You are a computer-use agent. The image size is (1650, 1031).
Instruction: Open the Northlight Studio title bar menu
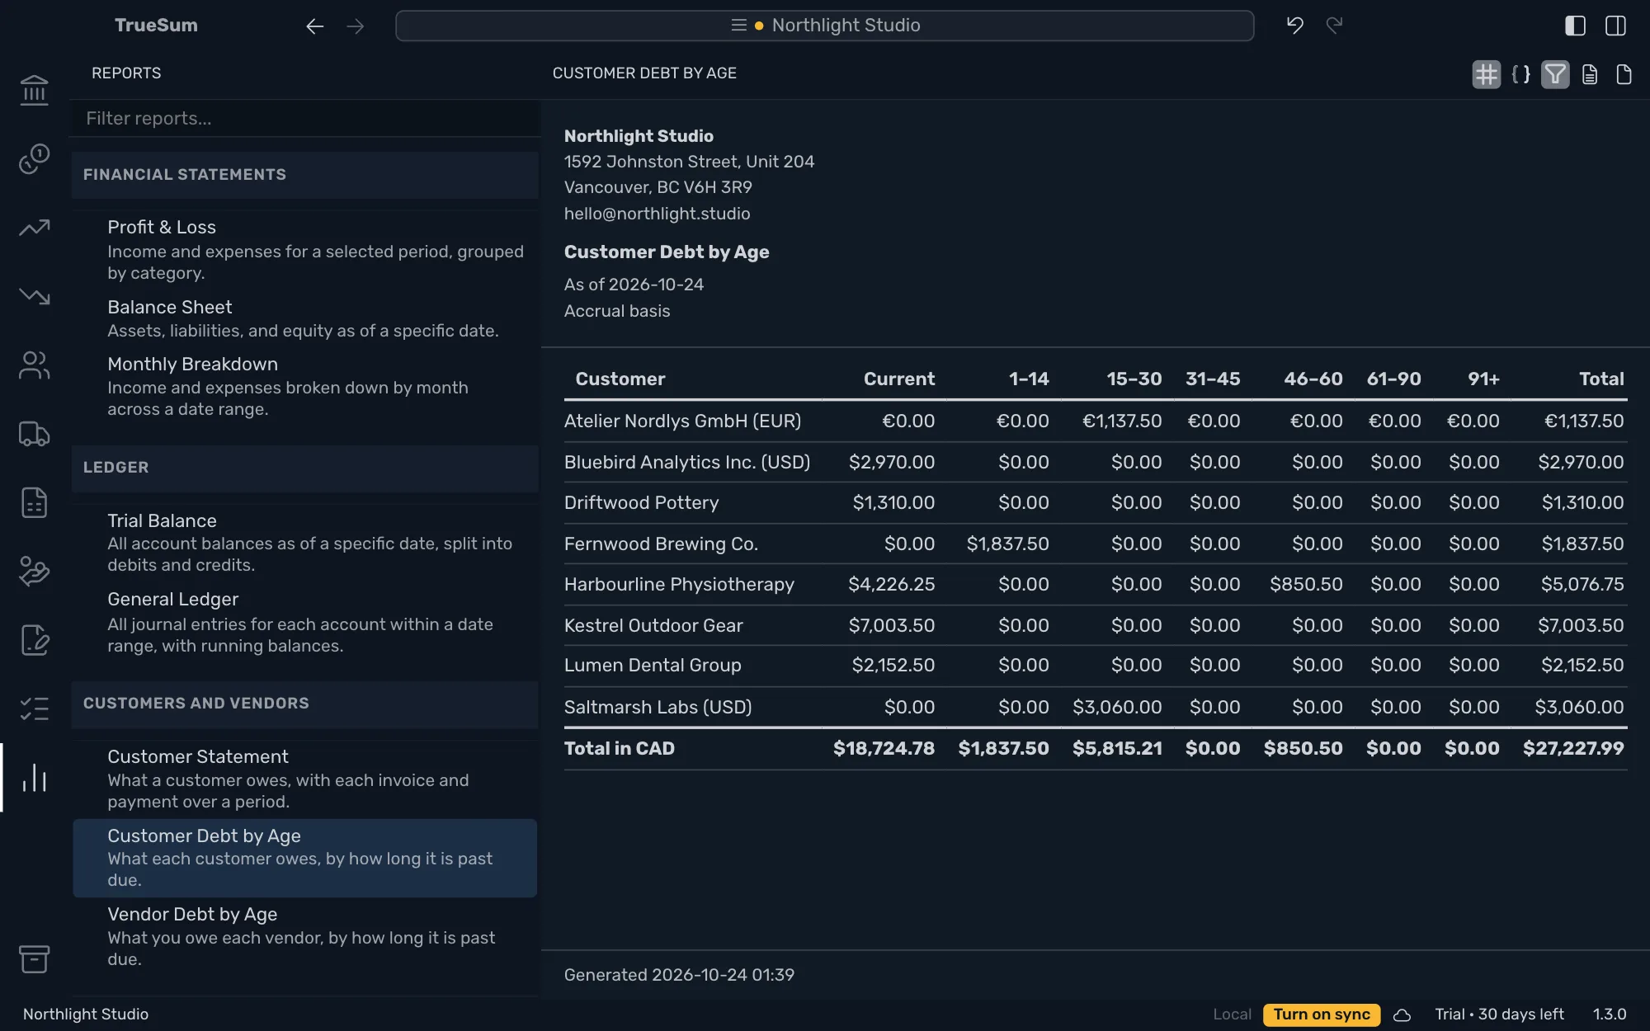[x=824, y=26]
